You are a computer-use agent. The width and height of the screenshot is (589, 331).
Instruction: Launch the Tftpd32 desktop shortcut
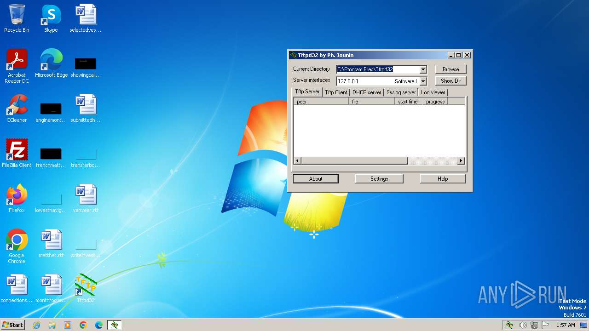[86, 289]
